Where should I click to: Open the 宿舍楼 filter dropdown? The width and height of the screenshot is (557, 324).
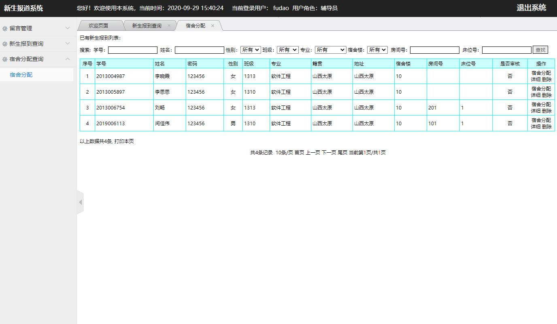coord(377,50)
